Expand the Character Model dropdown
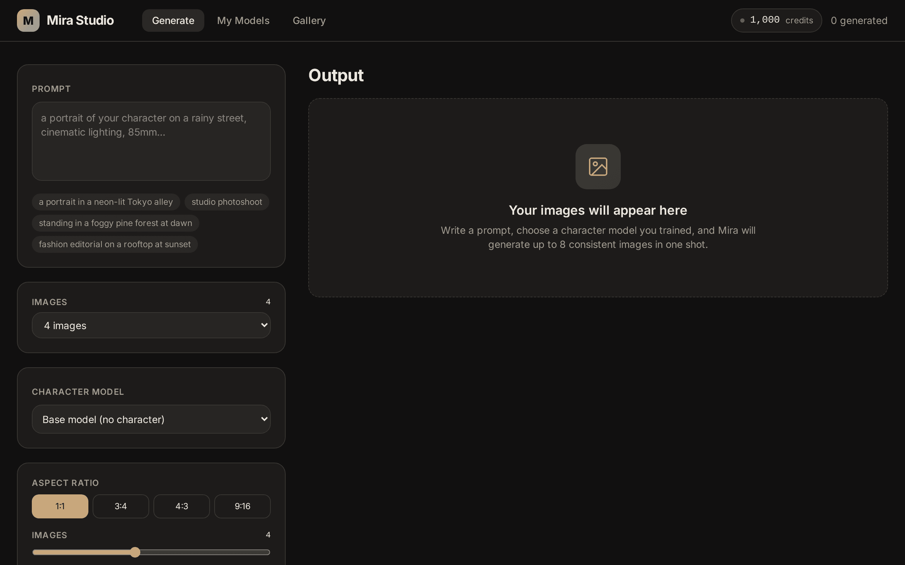The image size is (905, 565). (151, 419)
